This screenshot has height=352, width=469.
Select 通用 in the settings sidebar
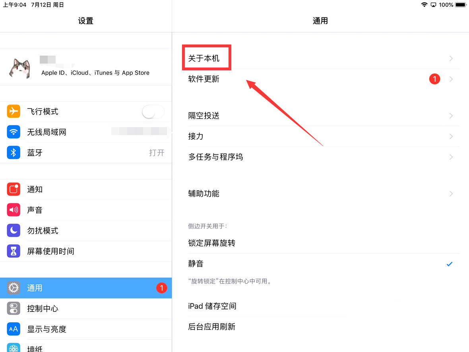point(85,288)
